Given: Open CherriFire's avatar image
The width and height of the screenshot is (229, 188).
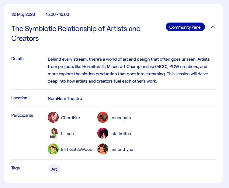Looking at the screenshot, I should click(53, 117).
